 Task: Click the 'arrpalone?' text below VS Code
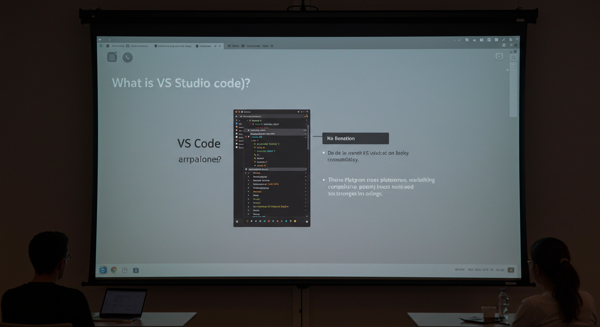(200, 160)
